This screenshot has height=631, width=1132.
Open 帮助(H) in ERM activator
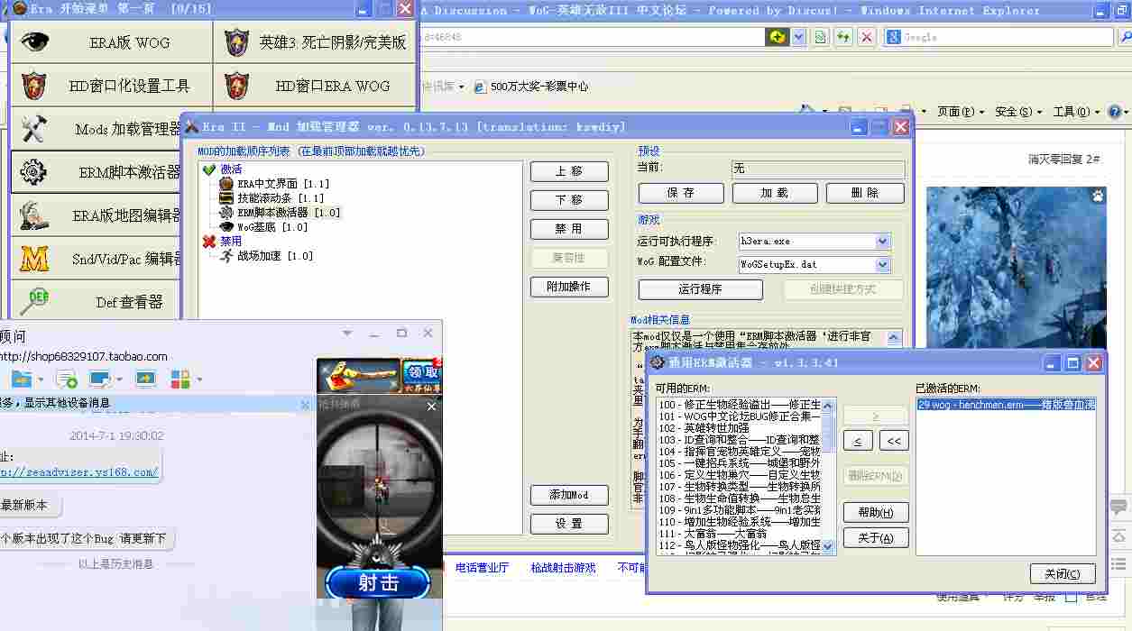(x=876, y=512)
